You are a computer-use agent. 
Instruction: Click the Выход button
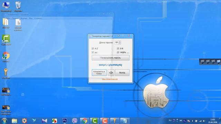(122, 73)
